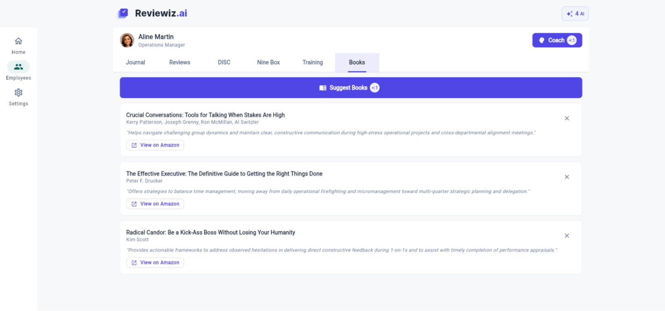View Crucial Conversations on Amazon
Image resolution: width=665 pixels, height=311 pixels.
pos(155,145)
